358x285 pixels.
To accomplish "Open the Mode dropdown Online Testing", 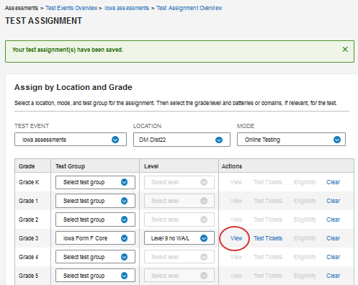I will 291,140.
